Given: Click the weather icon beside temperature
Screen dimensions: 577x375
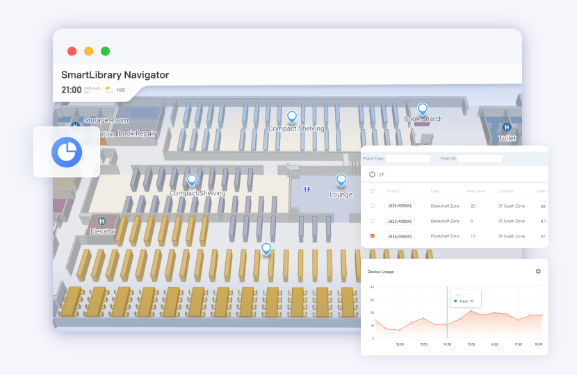Looking at the screenshot, I should tap(109, 90).
